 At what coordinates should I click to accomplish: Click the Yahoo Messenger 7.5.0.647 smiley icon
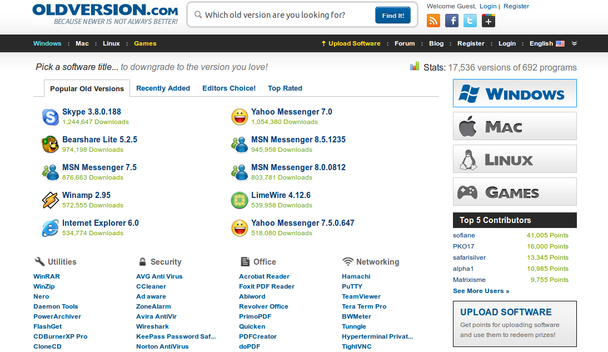(x=240, y=228)
